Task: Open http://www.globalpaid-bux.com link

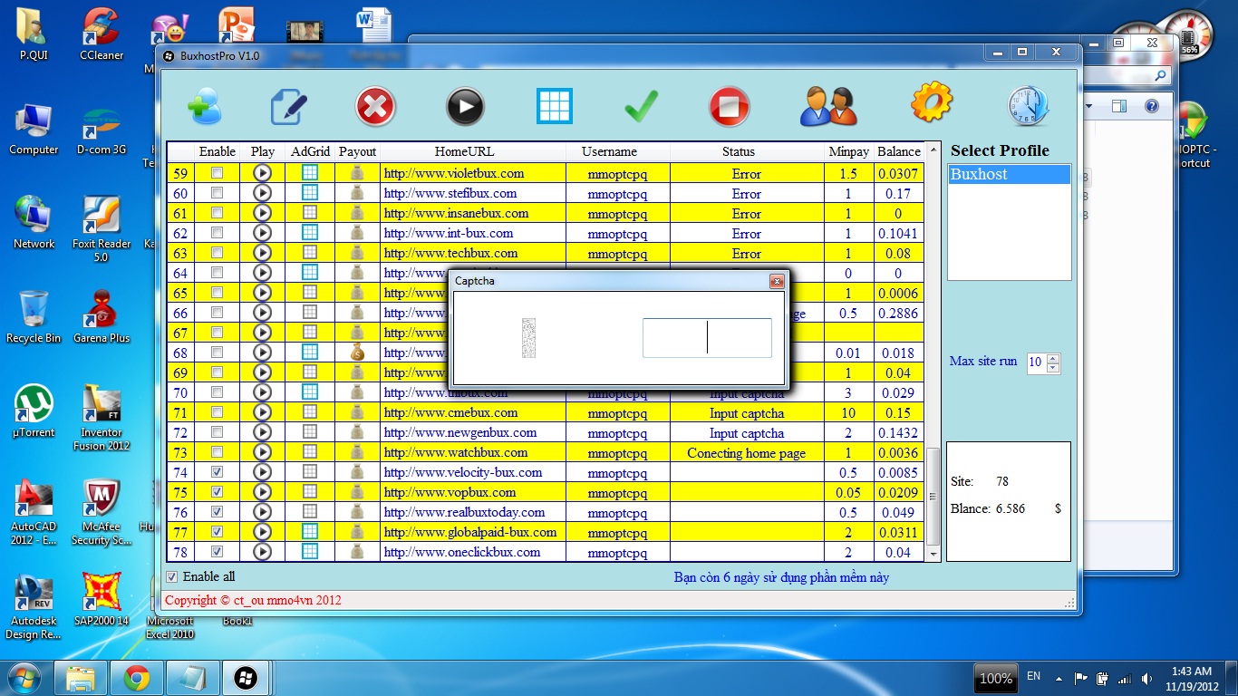Action: point(470,532)
